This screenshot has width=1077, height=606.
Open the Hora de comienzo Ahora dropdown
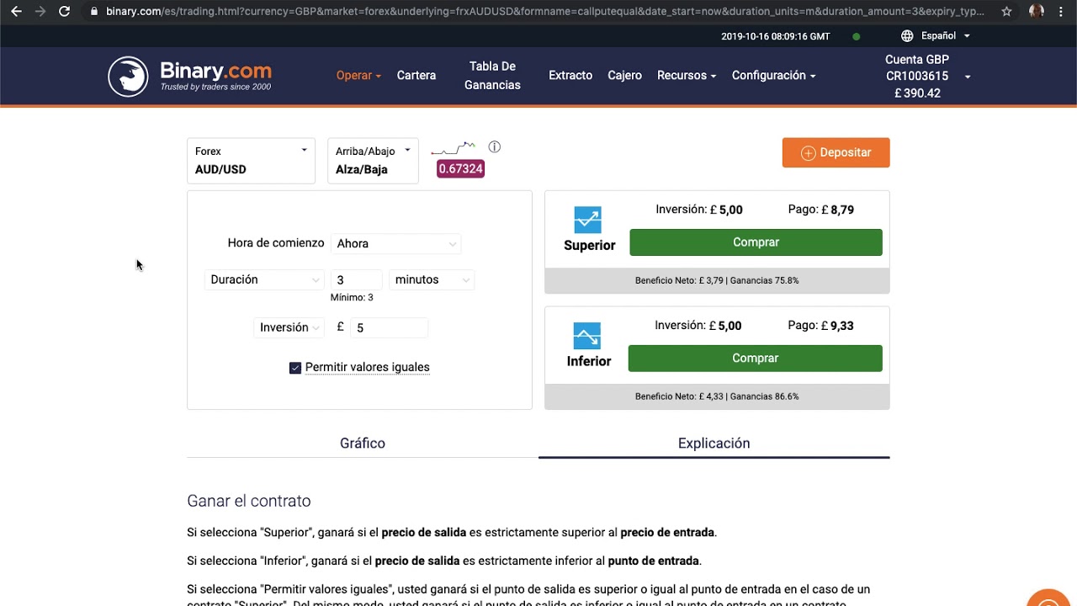pyautogui.click(x=396, y=244)
